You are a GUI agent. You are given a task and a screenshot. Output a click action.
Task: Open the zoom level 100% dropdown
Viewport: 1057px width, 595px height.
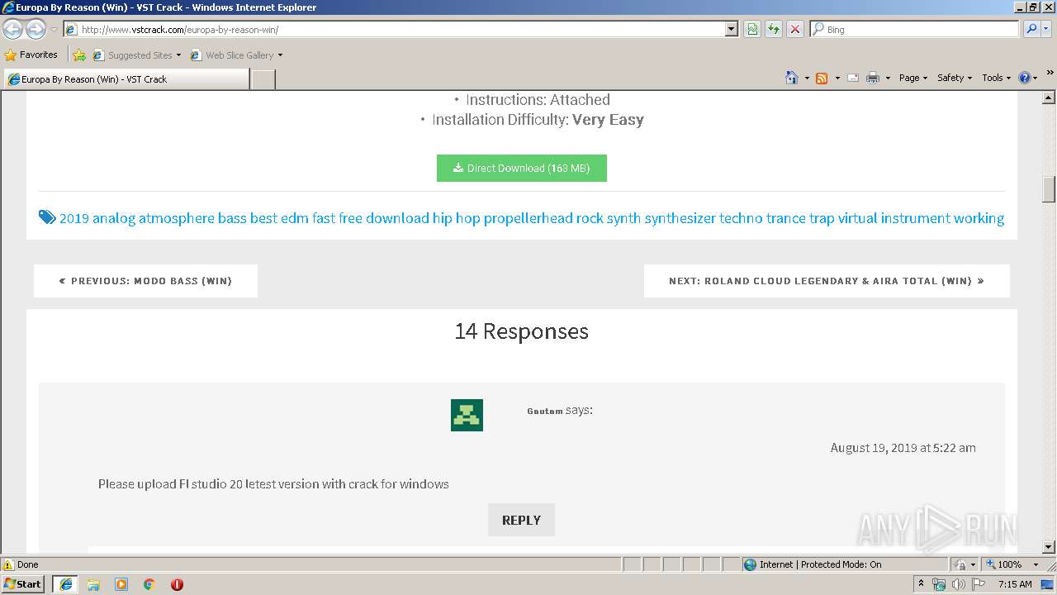1036,564
